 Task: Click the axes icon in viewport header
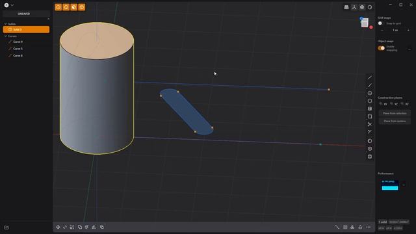coord(354,7)
